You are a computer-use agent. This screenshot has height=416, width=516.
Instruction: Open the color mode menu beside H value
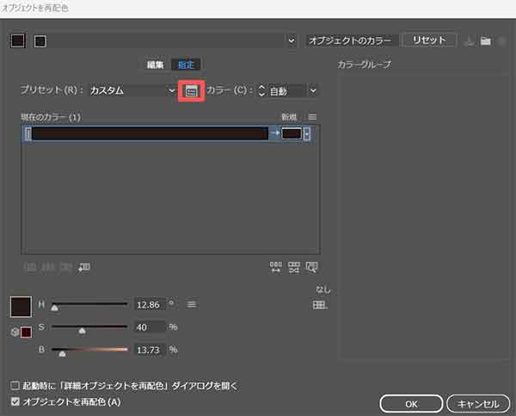coord(192,304)
